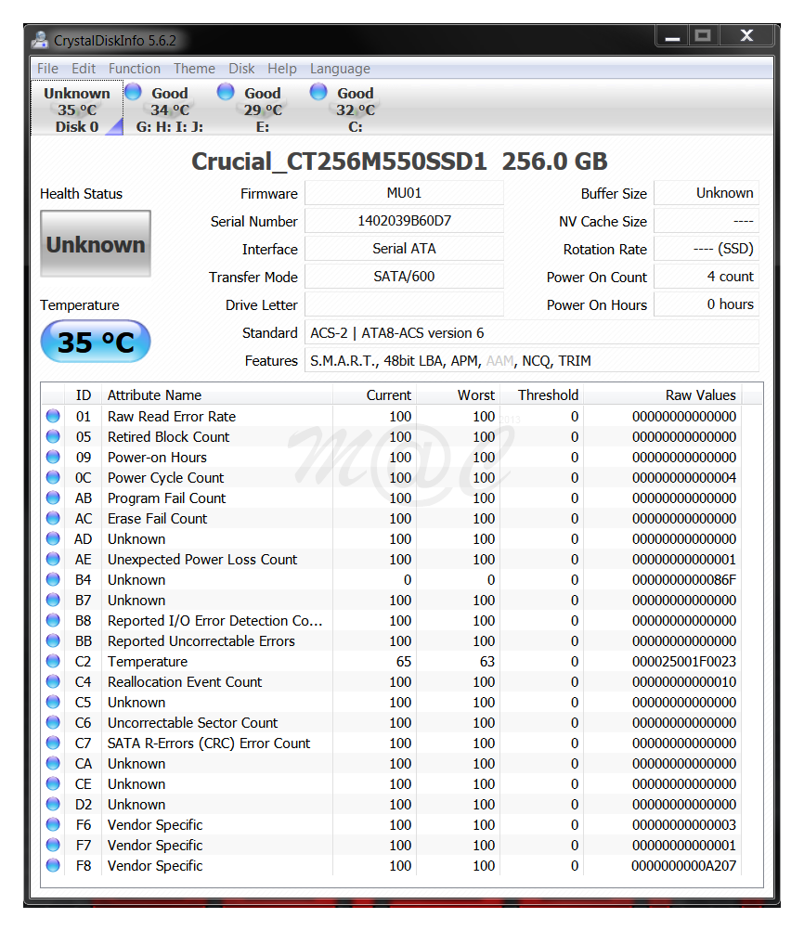Click status icon of Reported Uncorrectable Errors row
The width and height of the screenshot is (804, 931).
53,640
